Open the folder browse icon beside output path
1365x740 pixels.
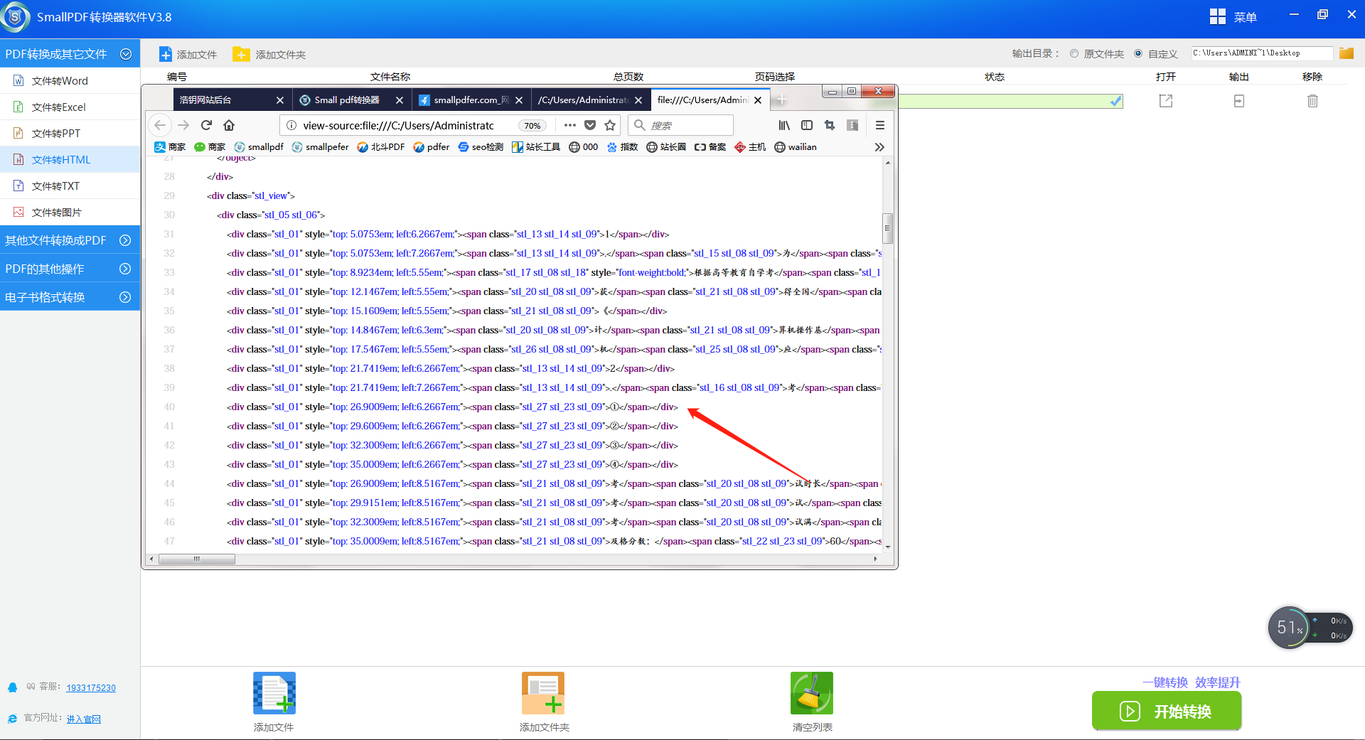click(x=1346, y=53)
